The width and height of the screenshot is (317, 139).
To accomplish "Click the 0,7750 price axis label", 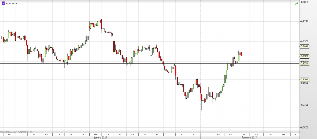I will (305, 105).
